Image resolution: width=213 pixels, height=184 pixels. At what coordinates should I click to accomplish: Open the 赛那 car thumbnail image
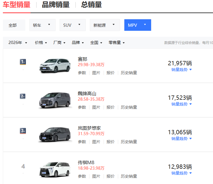(55, 65)
